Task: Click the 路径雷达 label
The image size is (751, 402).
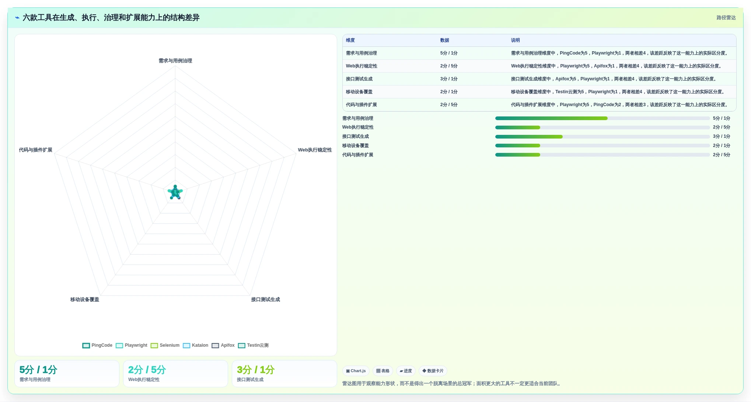Action: click(x=726, y=18)
